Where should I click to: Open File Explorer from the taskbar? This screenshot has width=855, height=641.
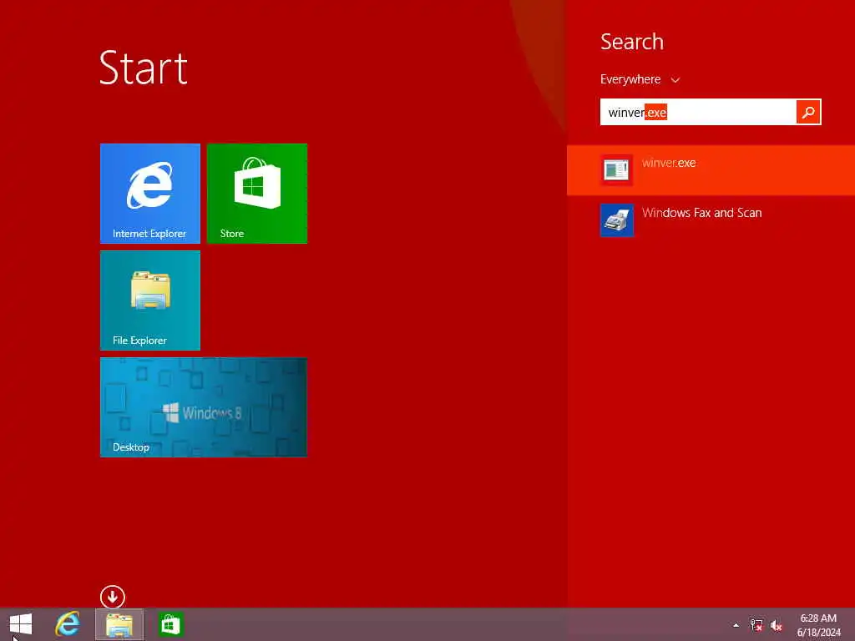tap(119, 624)
